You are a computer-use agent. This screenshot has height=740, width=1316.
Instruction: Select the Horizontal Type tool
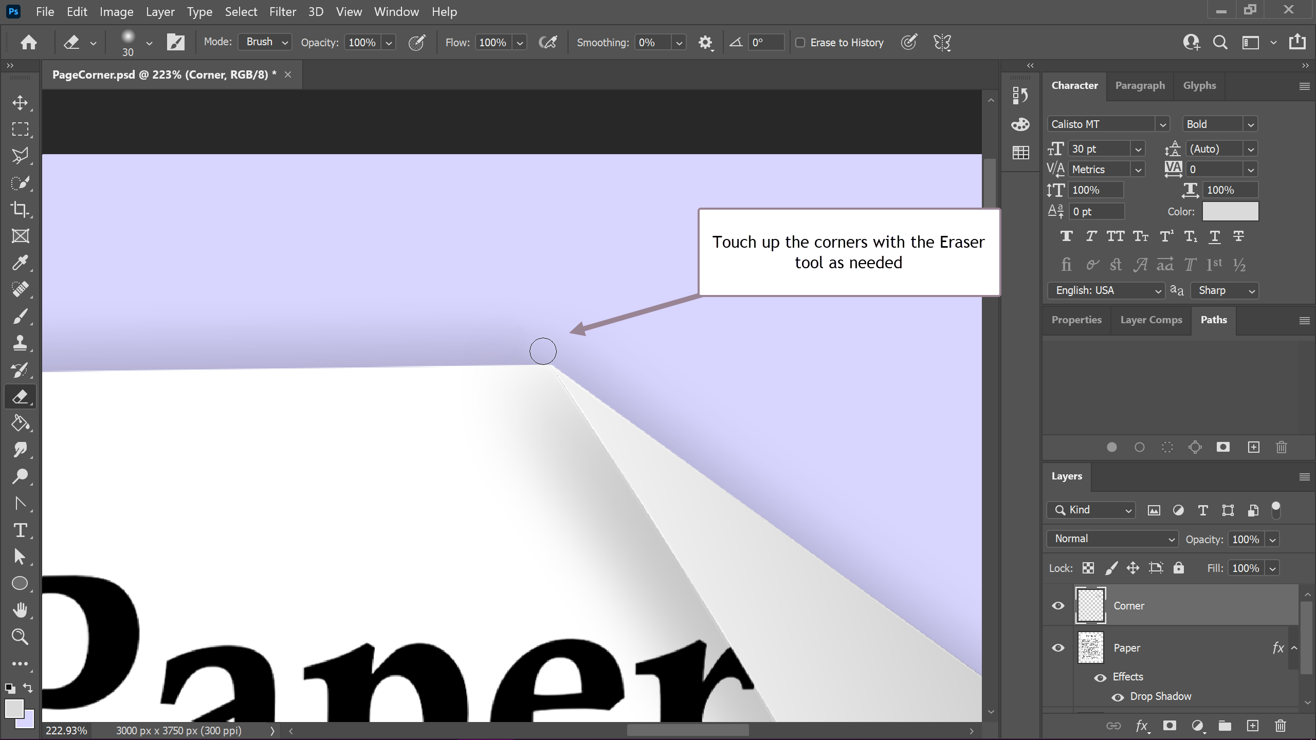pyautogui.click(x=21, y=530)
